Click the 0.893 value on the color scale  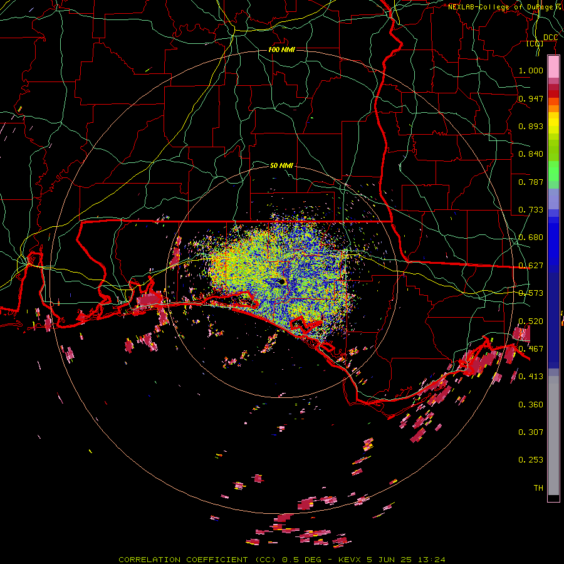coord(531,126)
